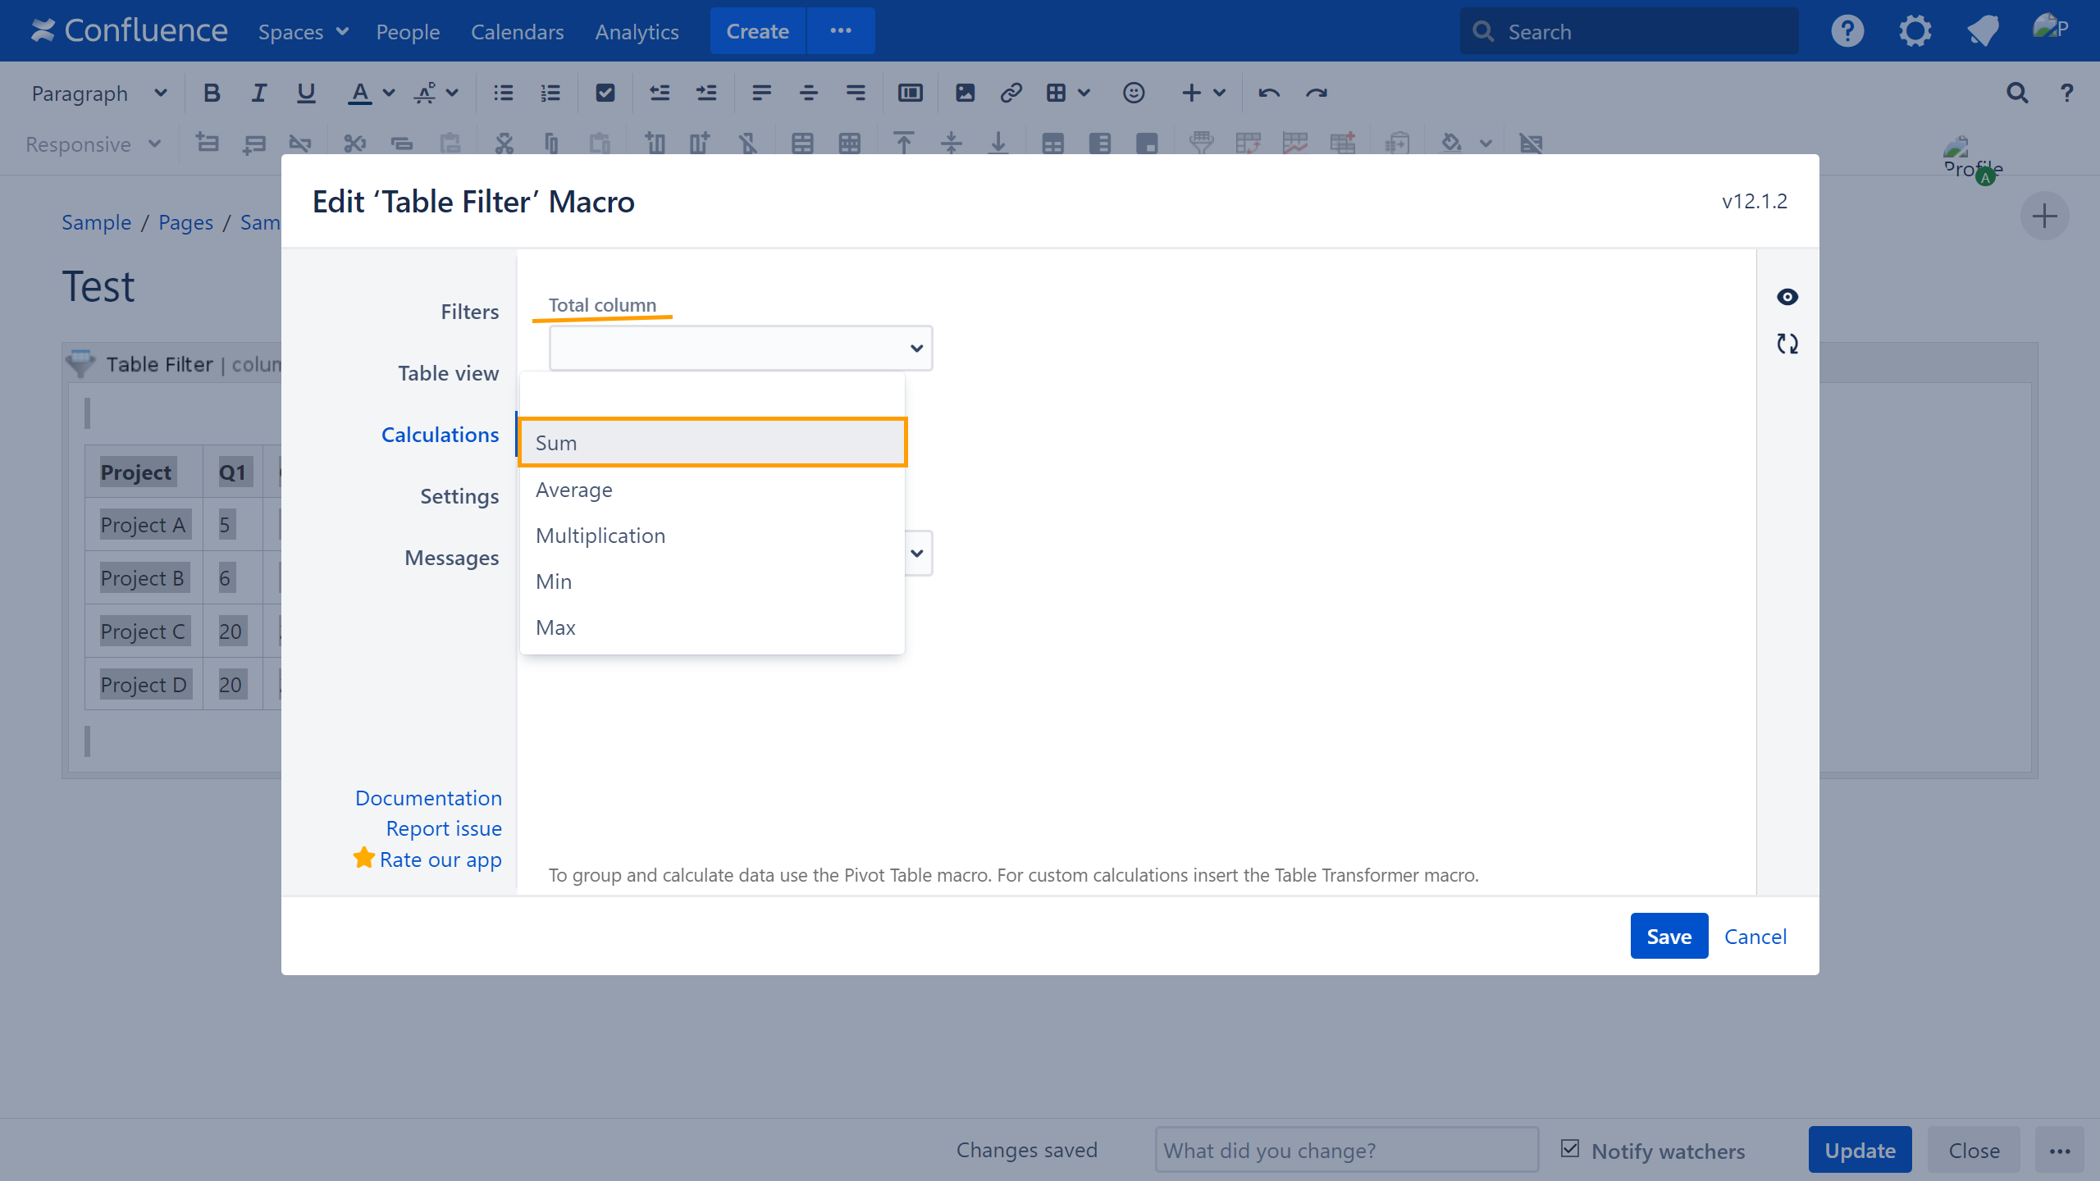Toggle underline formatting
This screenshot has height=1181, width=2100.
(x=306, y=93)
